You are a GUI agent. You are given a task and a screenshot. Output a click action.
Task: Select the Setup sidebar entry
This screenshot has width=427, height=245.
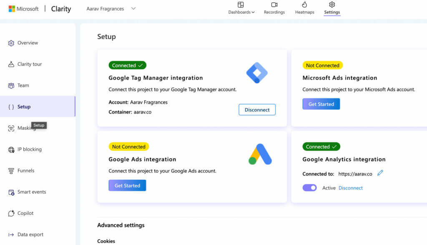pyautogui.click(x=24, y=106)
